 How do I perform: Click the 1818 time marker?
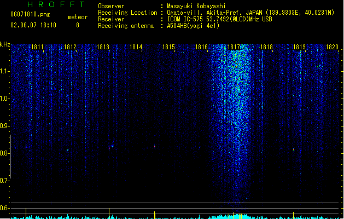266,47
